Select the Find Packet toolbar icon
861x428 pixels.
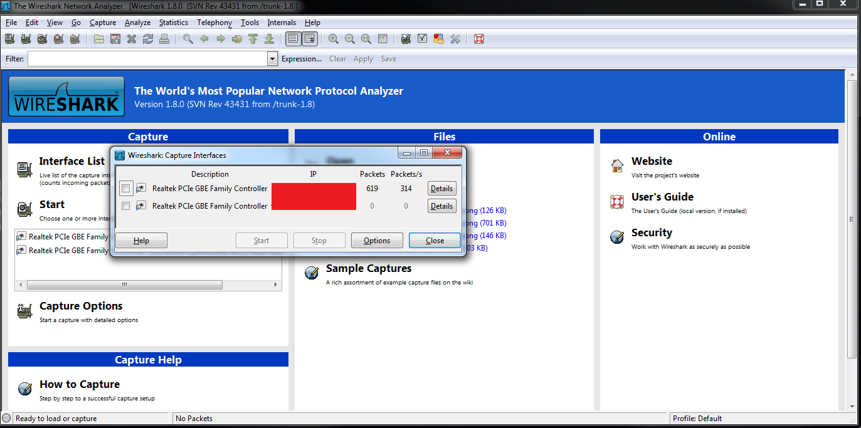188,38
